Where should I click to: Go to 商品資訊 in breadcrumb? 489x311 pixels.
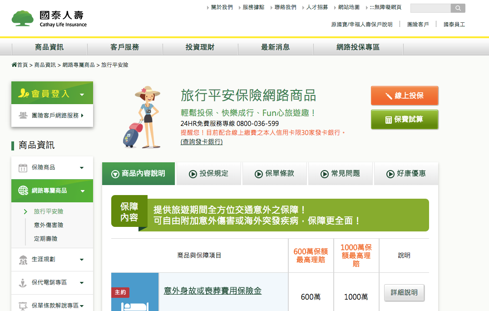45,65
